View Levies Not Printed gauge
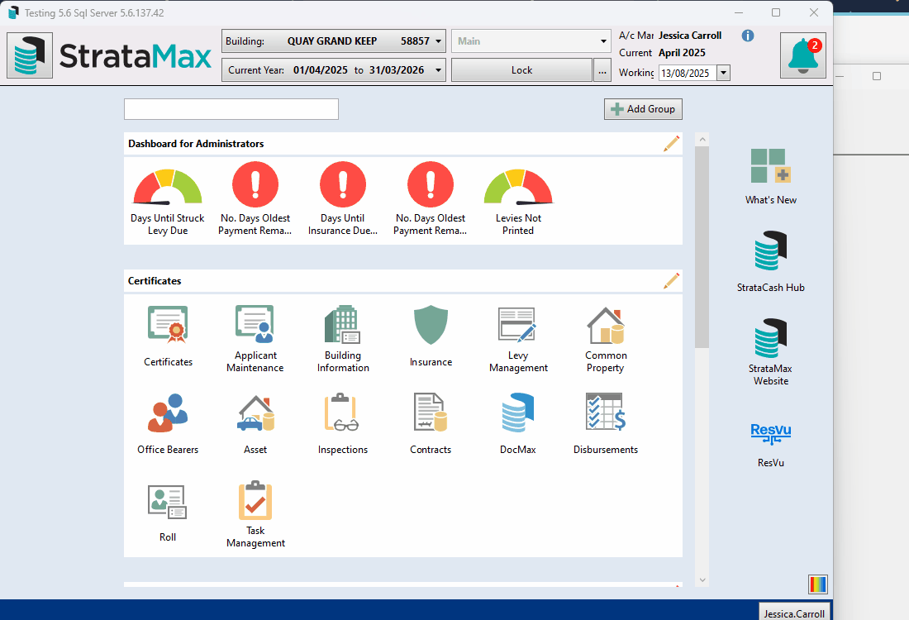The height and width of the screenshot is (620, 909). point(518,187)
